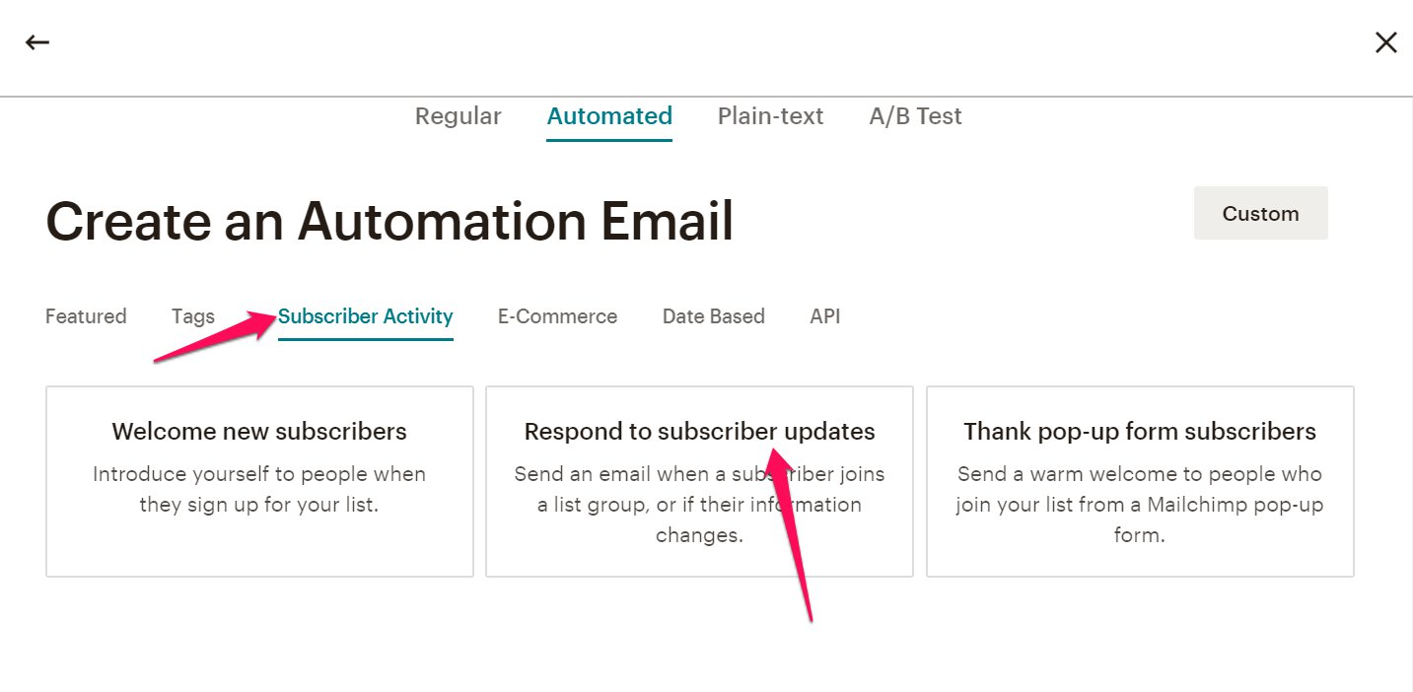Click the Create an Automation Email heading

click(x=389, y=221)
